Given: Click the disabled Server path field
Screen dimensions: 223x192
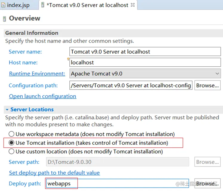Looking at the screenshot, I should (117, 162).
